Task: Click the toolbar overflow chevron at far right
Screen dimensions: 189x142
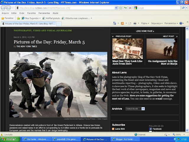Action: [x=188, y=22]
